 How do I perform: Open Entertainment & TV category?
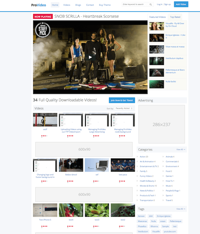149,166
